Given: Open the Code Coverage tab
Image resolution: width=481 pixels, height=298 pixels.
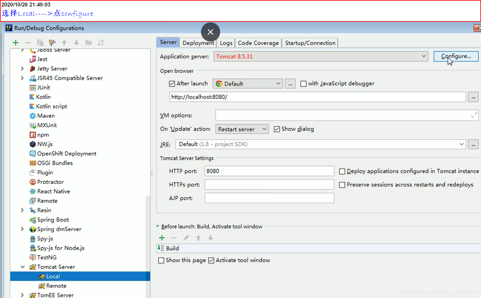Looking at the screenshot, I should (258, 43).
